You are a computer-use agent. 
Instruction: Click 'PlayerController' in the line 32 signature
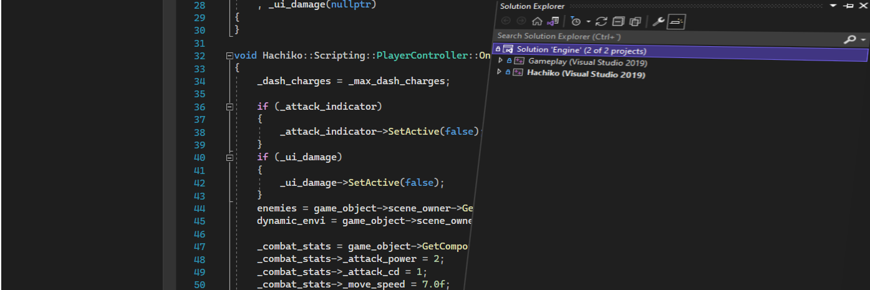click(422, 56)
